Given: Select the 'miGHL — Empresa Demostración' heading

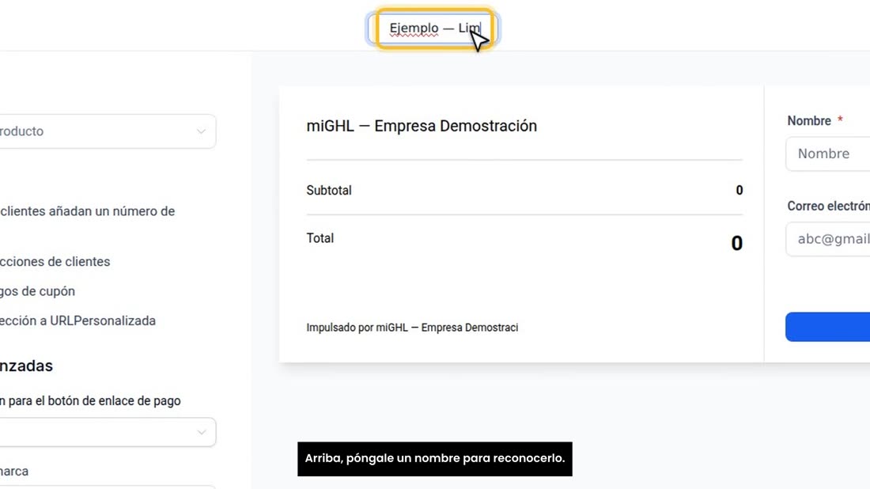Looking at the screenshot, I should pyautogui.click(x=422, y=126).
